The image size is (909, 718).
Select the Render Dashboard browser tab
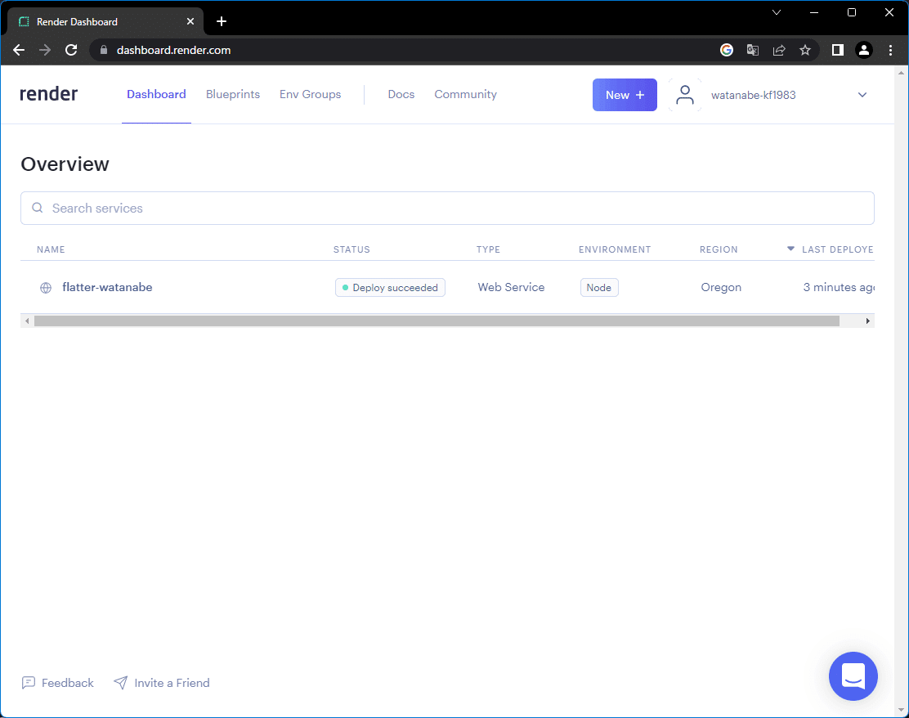click(105, 21)
